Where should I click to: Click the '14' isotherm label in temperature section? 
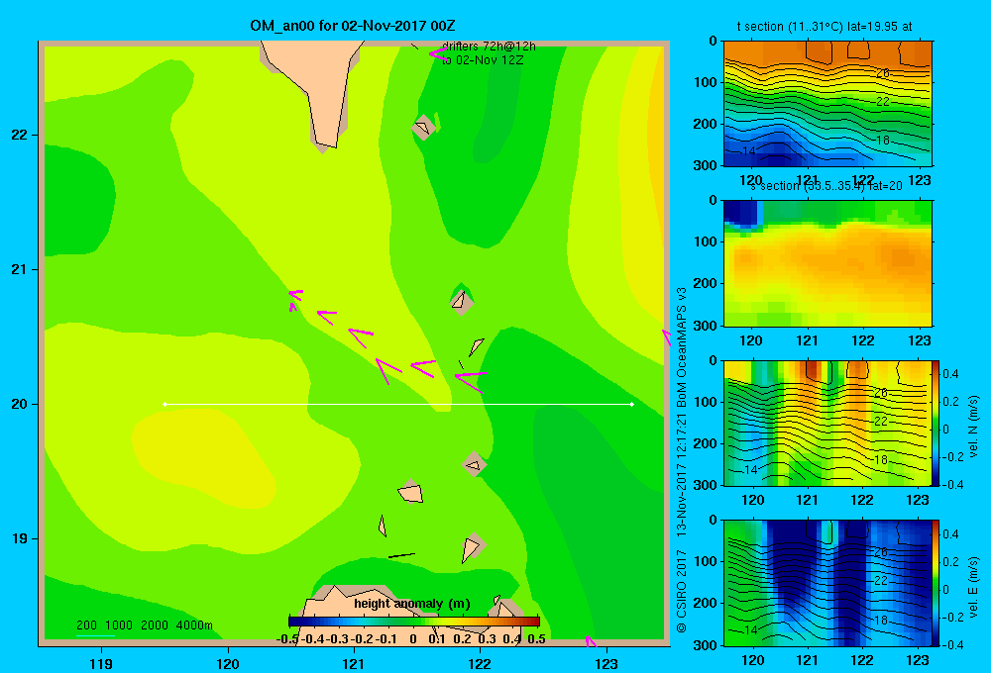click(749, 150)
